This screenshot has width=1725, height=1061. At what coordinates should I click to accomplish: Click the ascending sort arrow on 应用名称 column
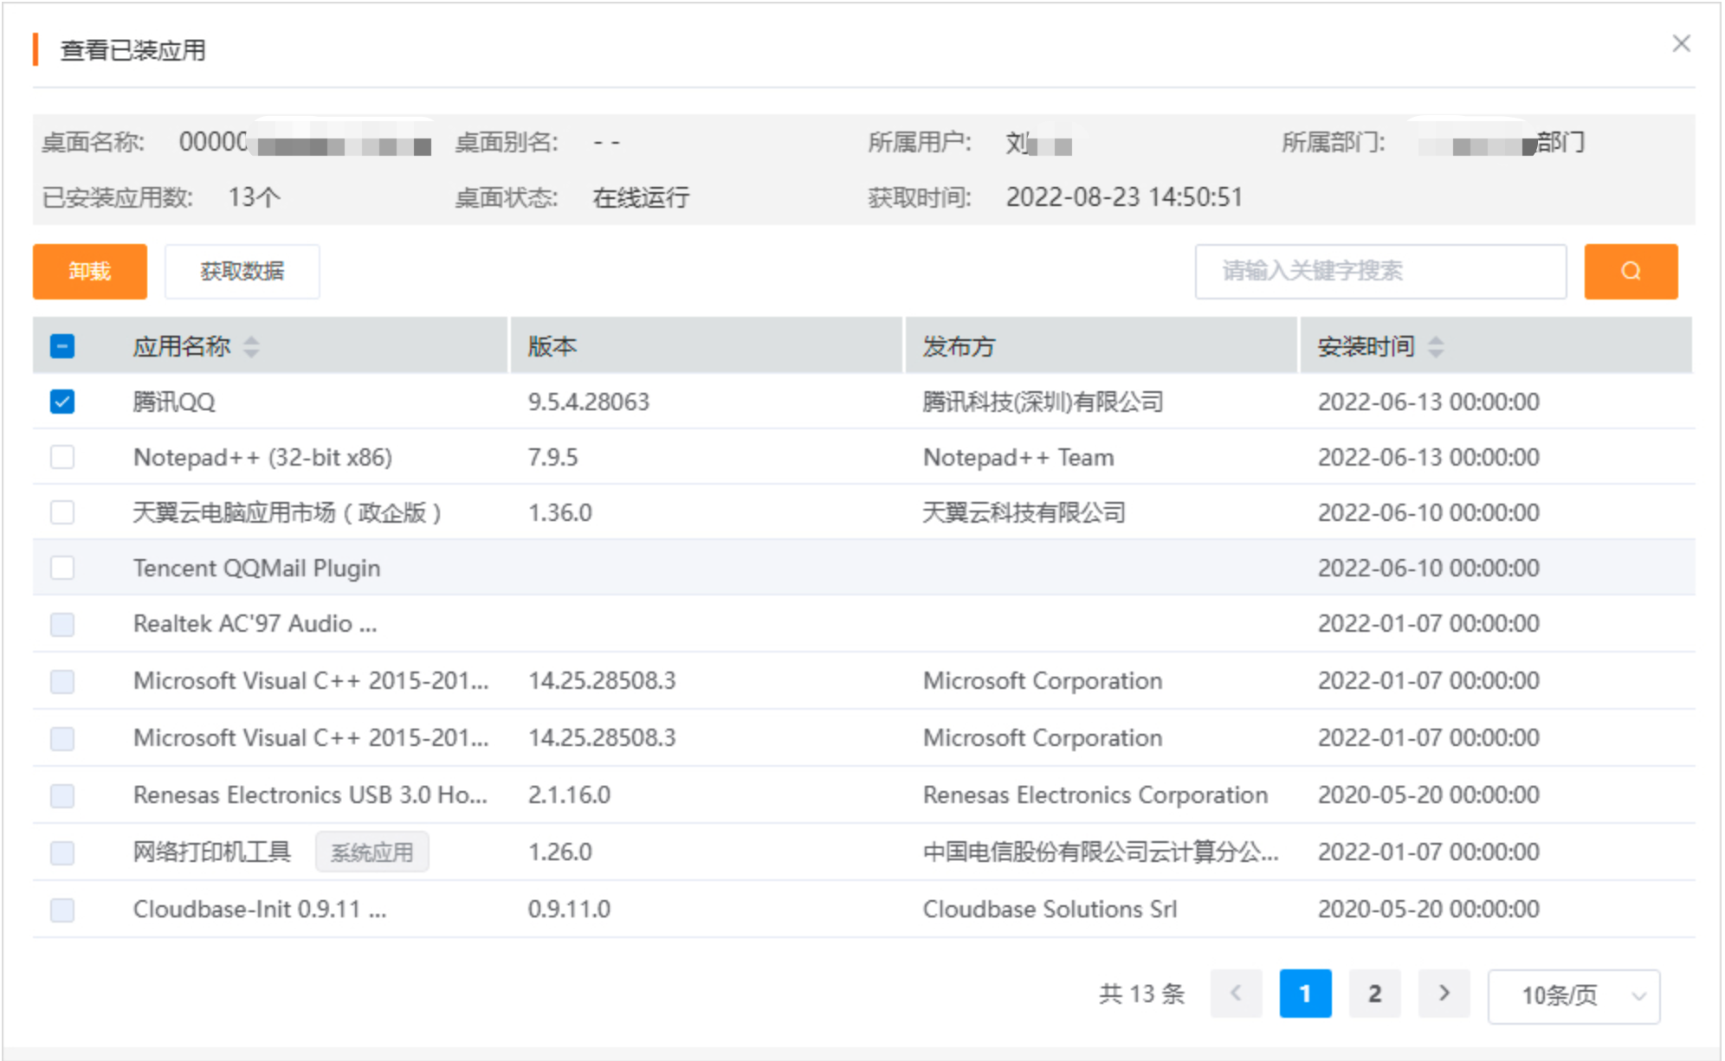tap(252, 339)
